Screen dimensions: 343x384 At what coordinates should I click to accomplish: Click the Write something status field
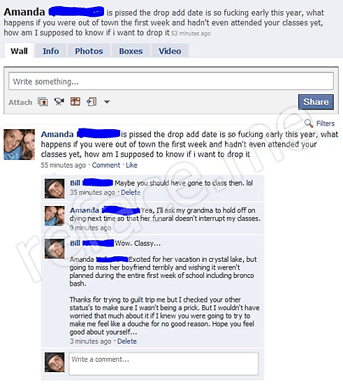tap(171, 81)
